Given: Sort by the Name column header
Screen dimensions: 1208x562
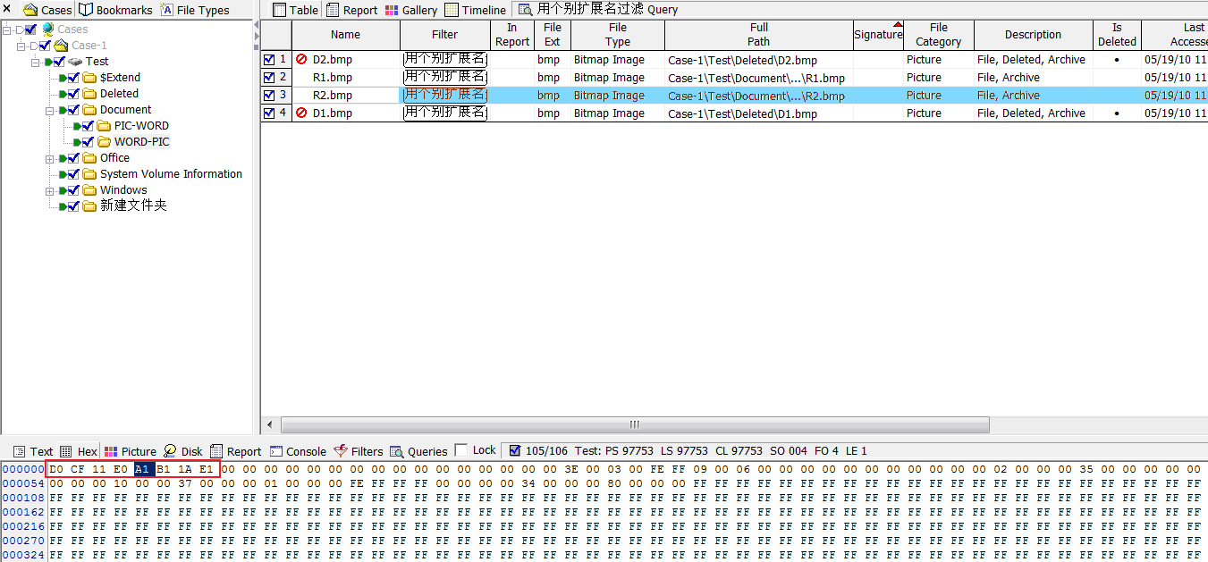Looking at the screenshot, I should point(345,35).
